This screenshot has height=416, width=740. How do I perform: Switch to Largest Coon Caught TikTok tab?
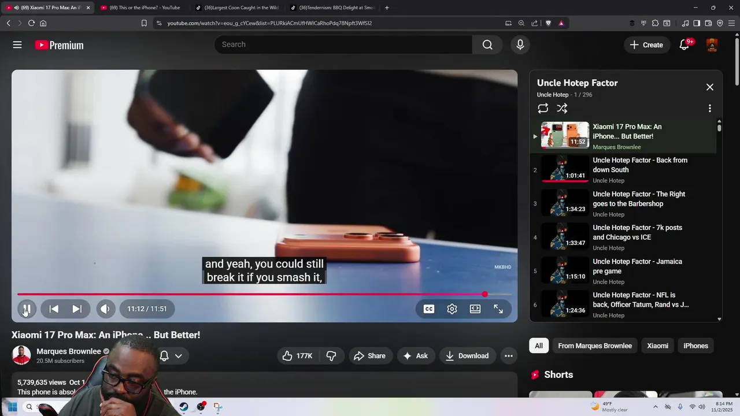(x=237, y=8)
